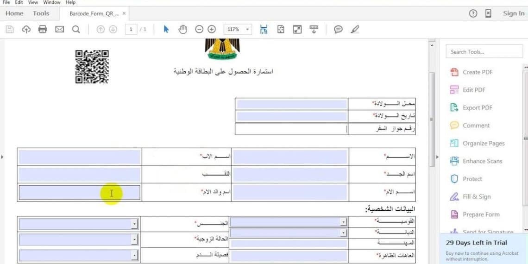Click the QR code image on form
528x264 pixels.
pyautogui.click(x=92, y=67)
